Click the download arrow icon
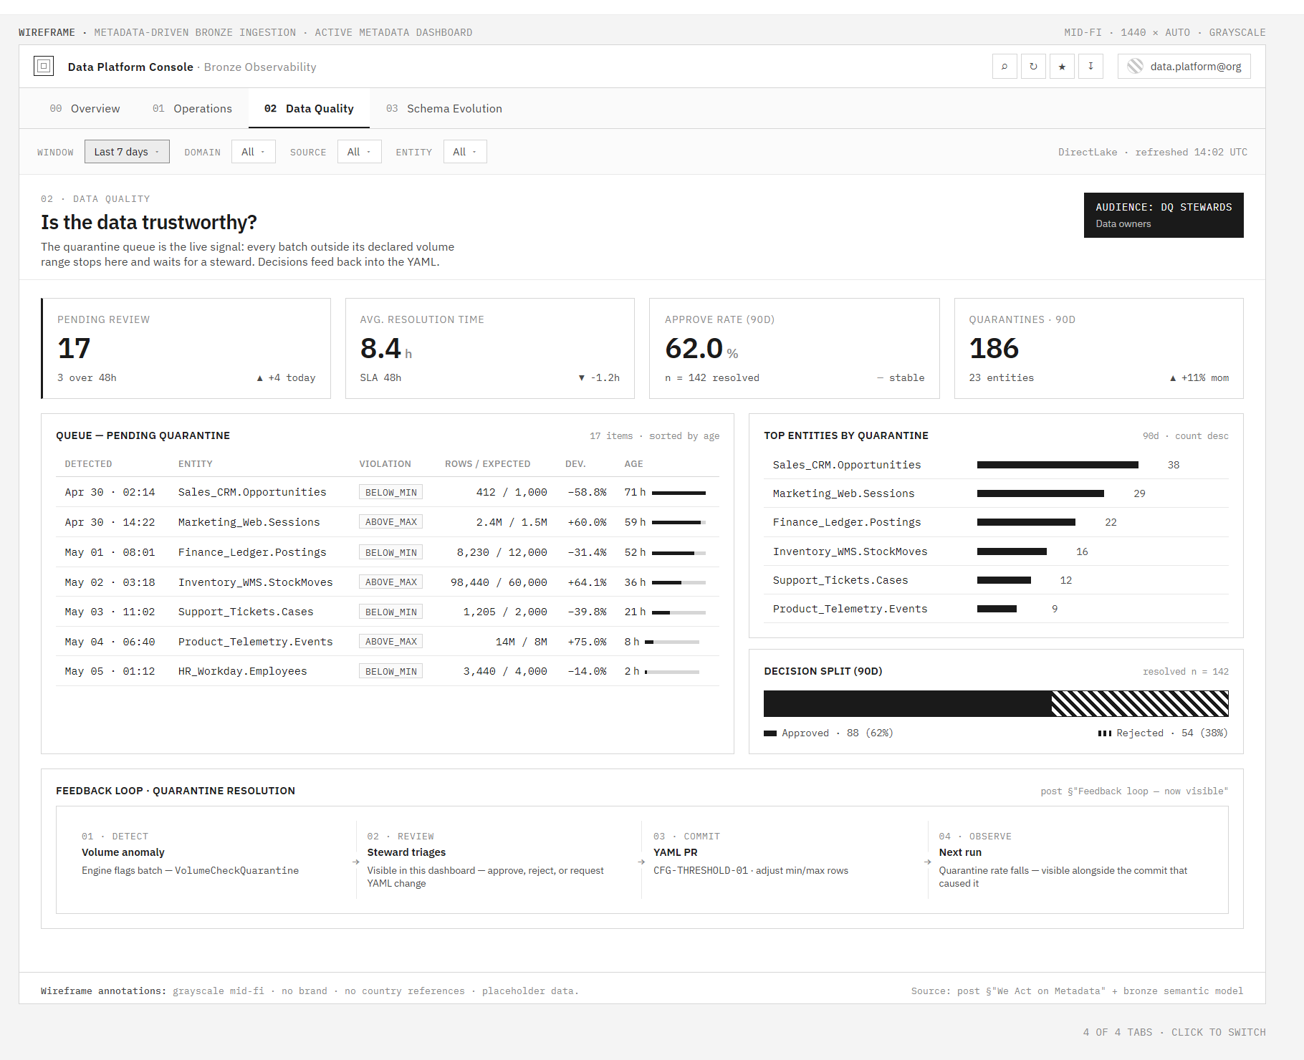 (x=1090, y=67)
